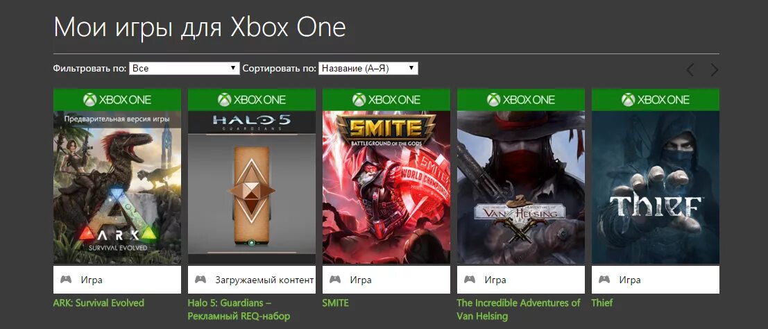
Task: Open the Thief title link
Action: (602, 303)
